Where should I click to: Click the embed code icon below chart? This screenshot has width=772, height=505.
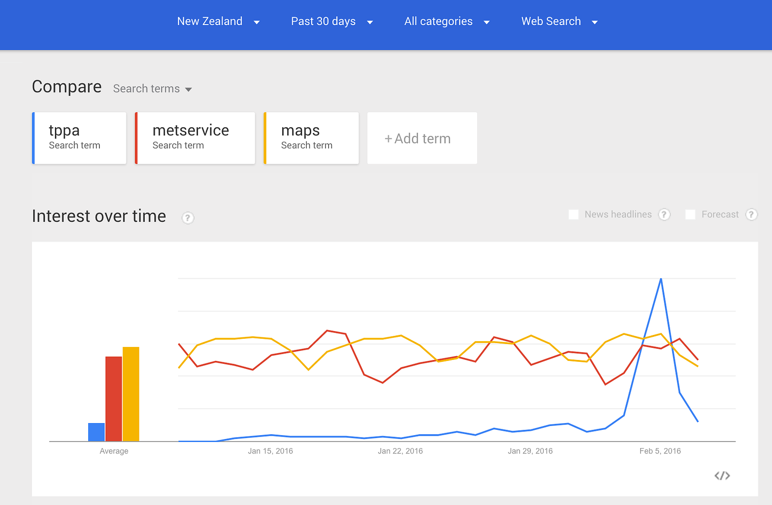[722, 476]
